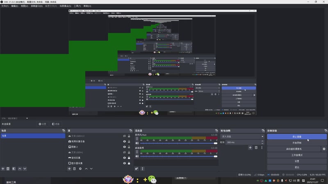Move source up in the Sources list
This screenshot has width=328, height=184.
(86, 168)
